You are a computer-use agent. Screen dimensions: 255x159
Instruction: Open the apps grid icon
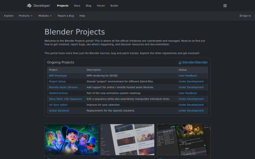coord(225,6)
